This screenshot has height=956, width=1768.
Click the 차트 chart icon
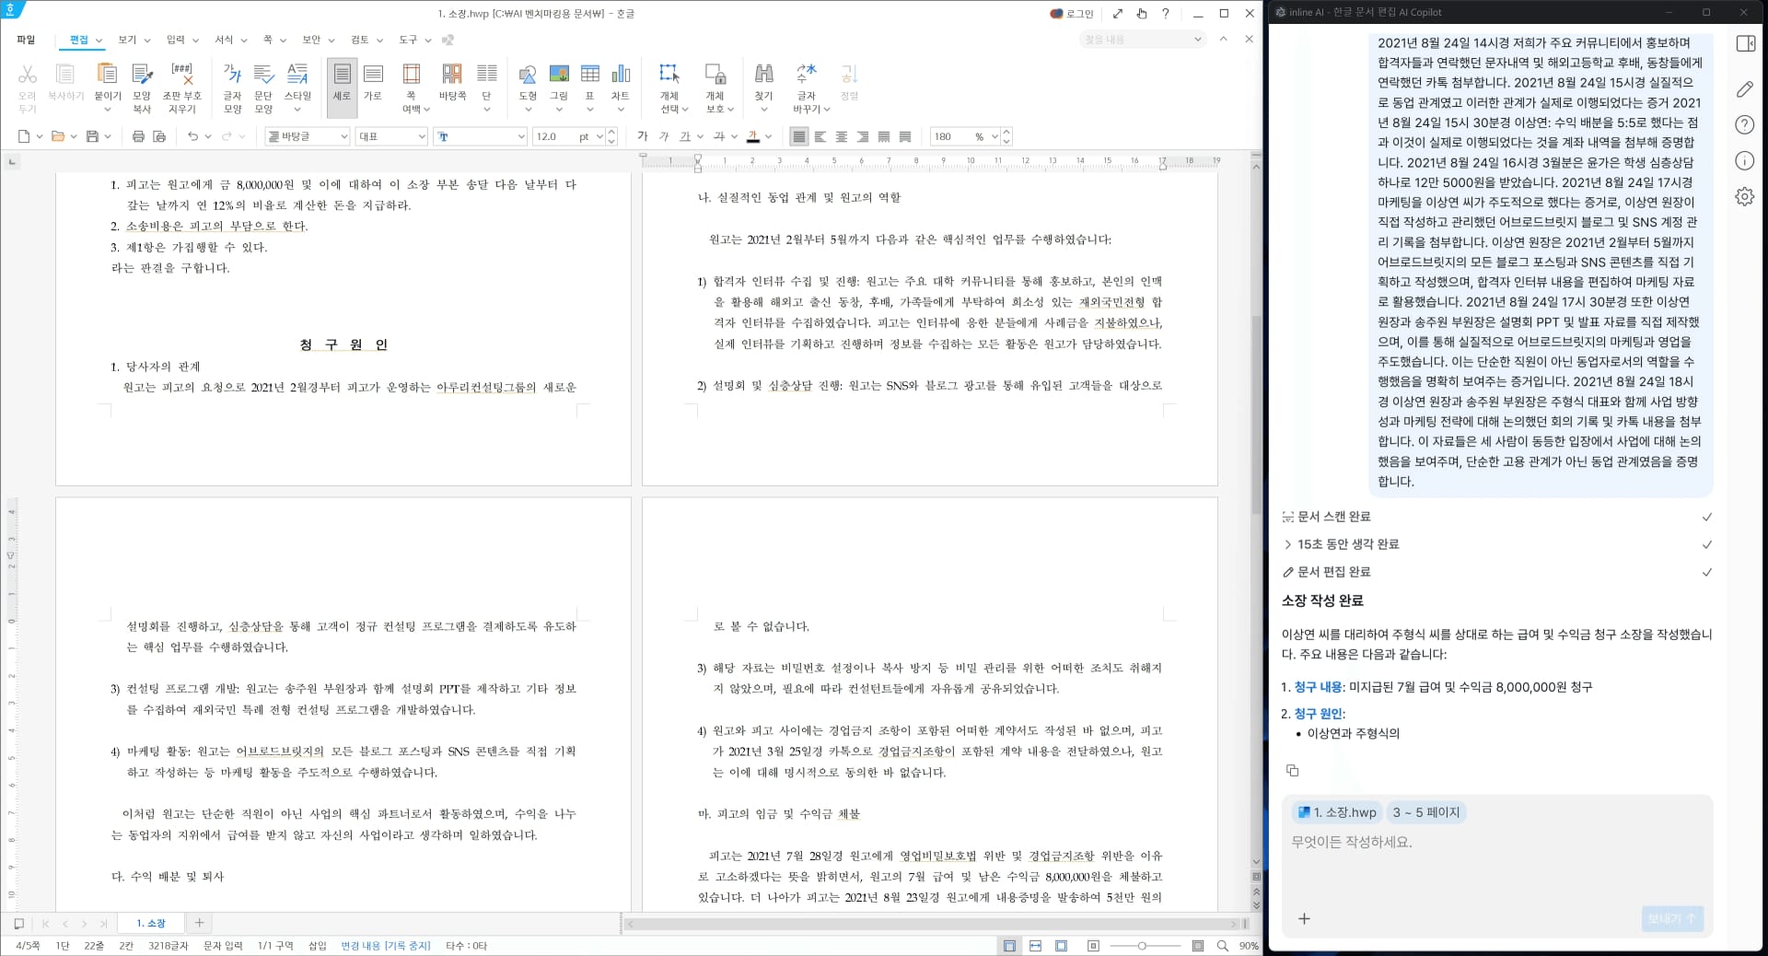621,76
